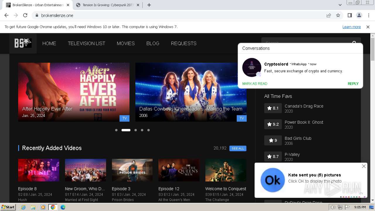375x211 pixels.
Task: Open the Hush Episode 8 thumbnail
Action: coord(39,170)
